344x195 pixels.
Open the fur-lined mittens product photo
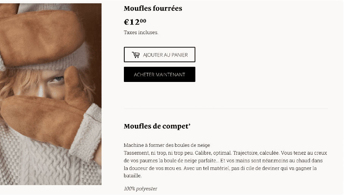point(51,94)
